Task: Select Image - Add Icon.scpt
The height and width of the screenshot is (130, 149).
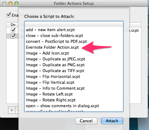Action: [x=74, y=53]
